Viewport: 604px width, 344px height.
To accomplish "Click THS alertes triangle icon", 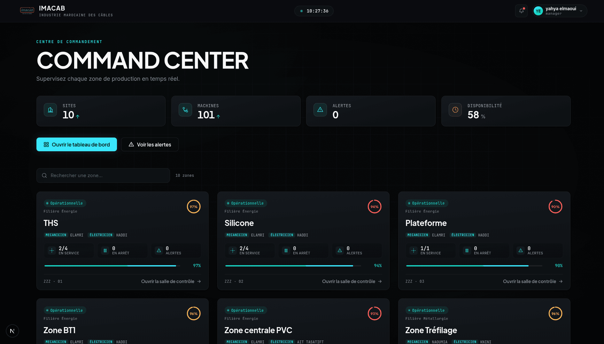I will [x=159, y=251].
